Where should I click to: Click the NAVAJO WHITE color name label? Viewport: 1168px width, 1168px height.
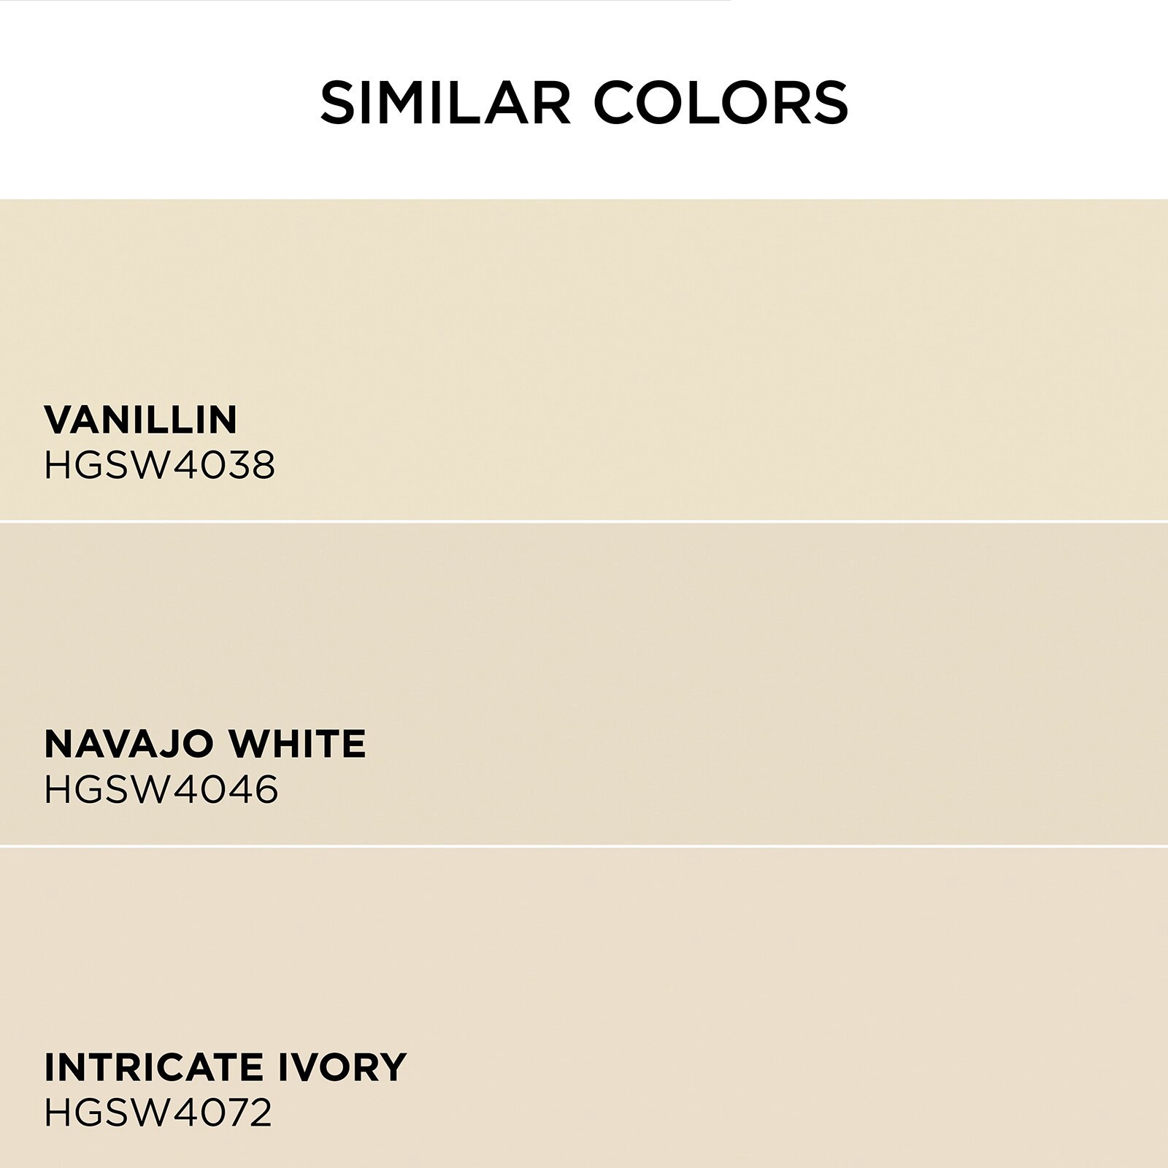pyautogui.click(x=205, y=743)
